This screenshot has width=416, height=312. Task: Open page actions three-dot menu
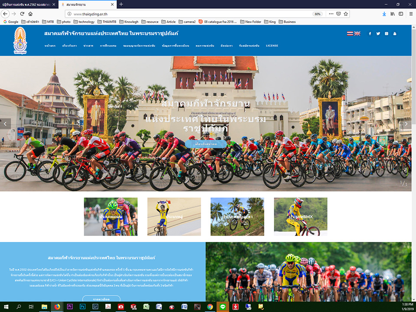[331, 14]
